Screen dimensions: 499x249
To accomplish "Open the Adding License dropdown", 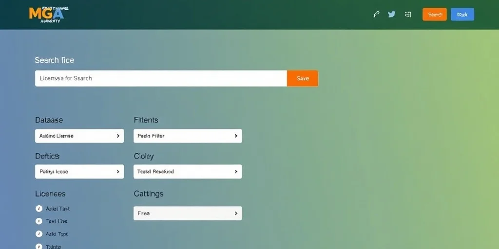I will pos(79,136).
